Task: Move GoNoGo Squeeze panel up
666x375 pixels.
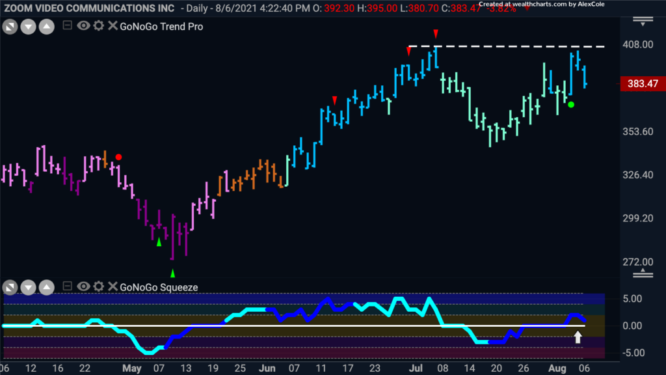Action: tap(47, 288)
